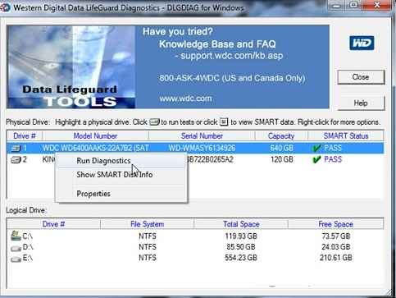The width and height of the screenshot is (396, 298).
Task: Click the D:\ logical drive icon
Action: 16,248
